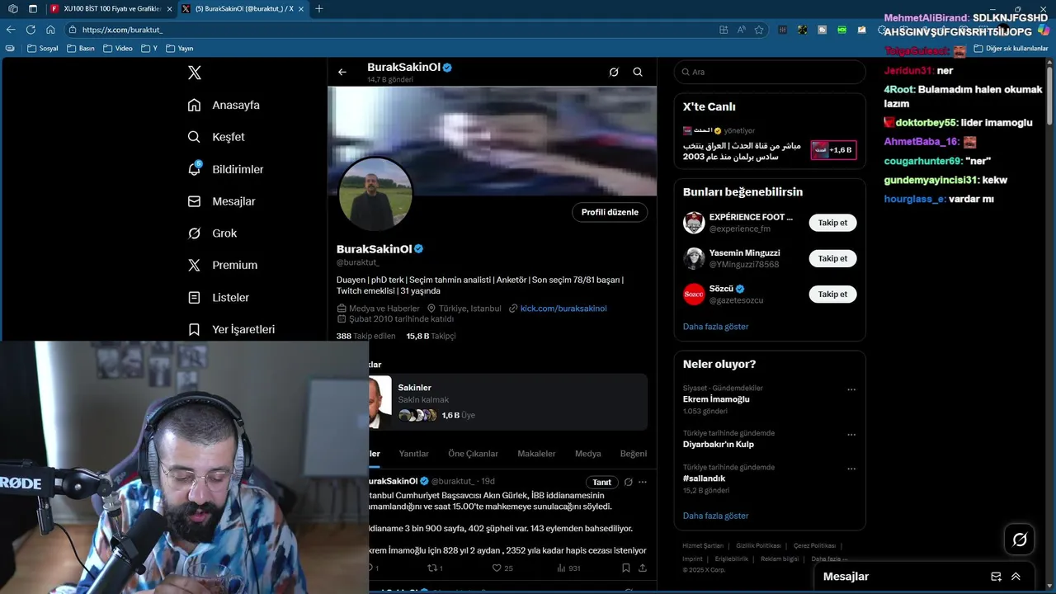Image resolution: width=1056 pixels, height=594 pixels.
Task: Switch to Beğeni tab
Action: click(634, 454)
